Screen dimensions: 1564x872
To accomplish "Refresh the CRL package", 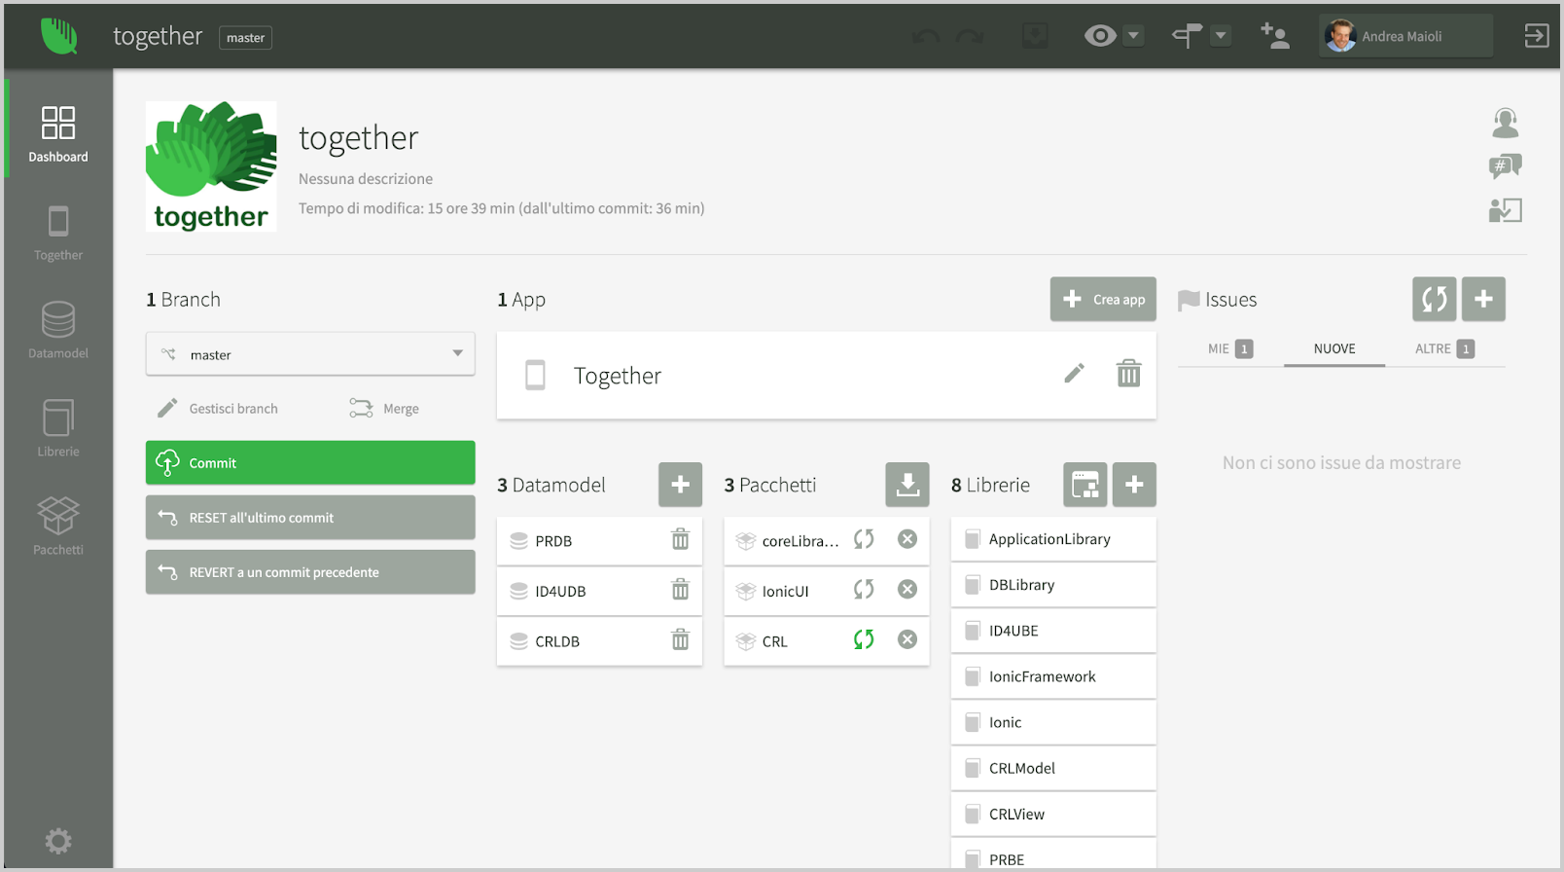I will pyautogui.click(x=864, y=640).
